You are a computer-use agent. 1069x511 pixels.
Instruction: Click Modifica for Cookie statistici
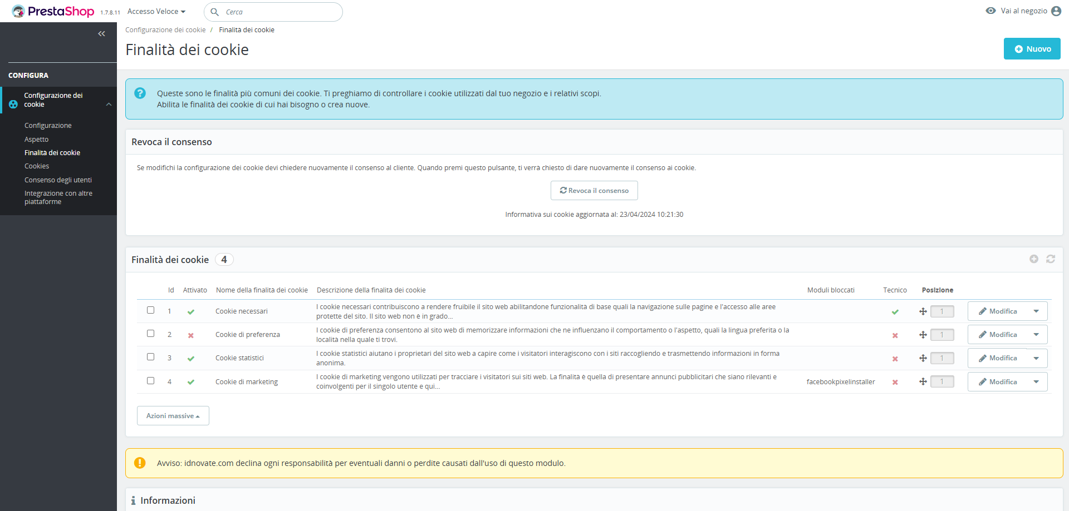998,358
